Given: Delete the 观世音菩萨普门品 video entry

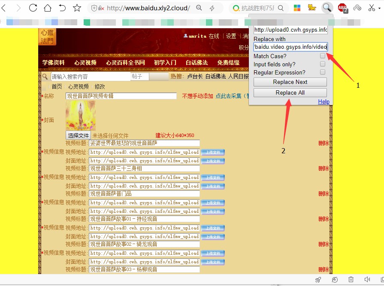Looking at the screenshot, I should (x=323, y=194).
